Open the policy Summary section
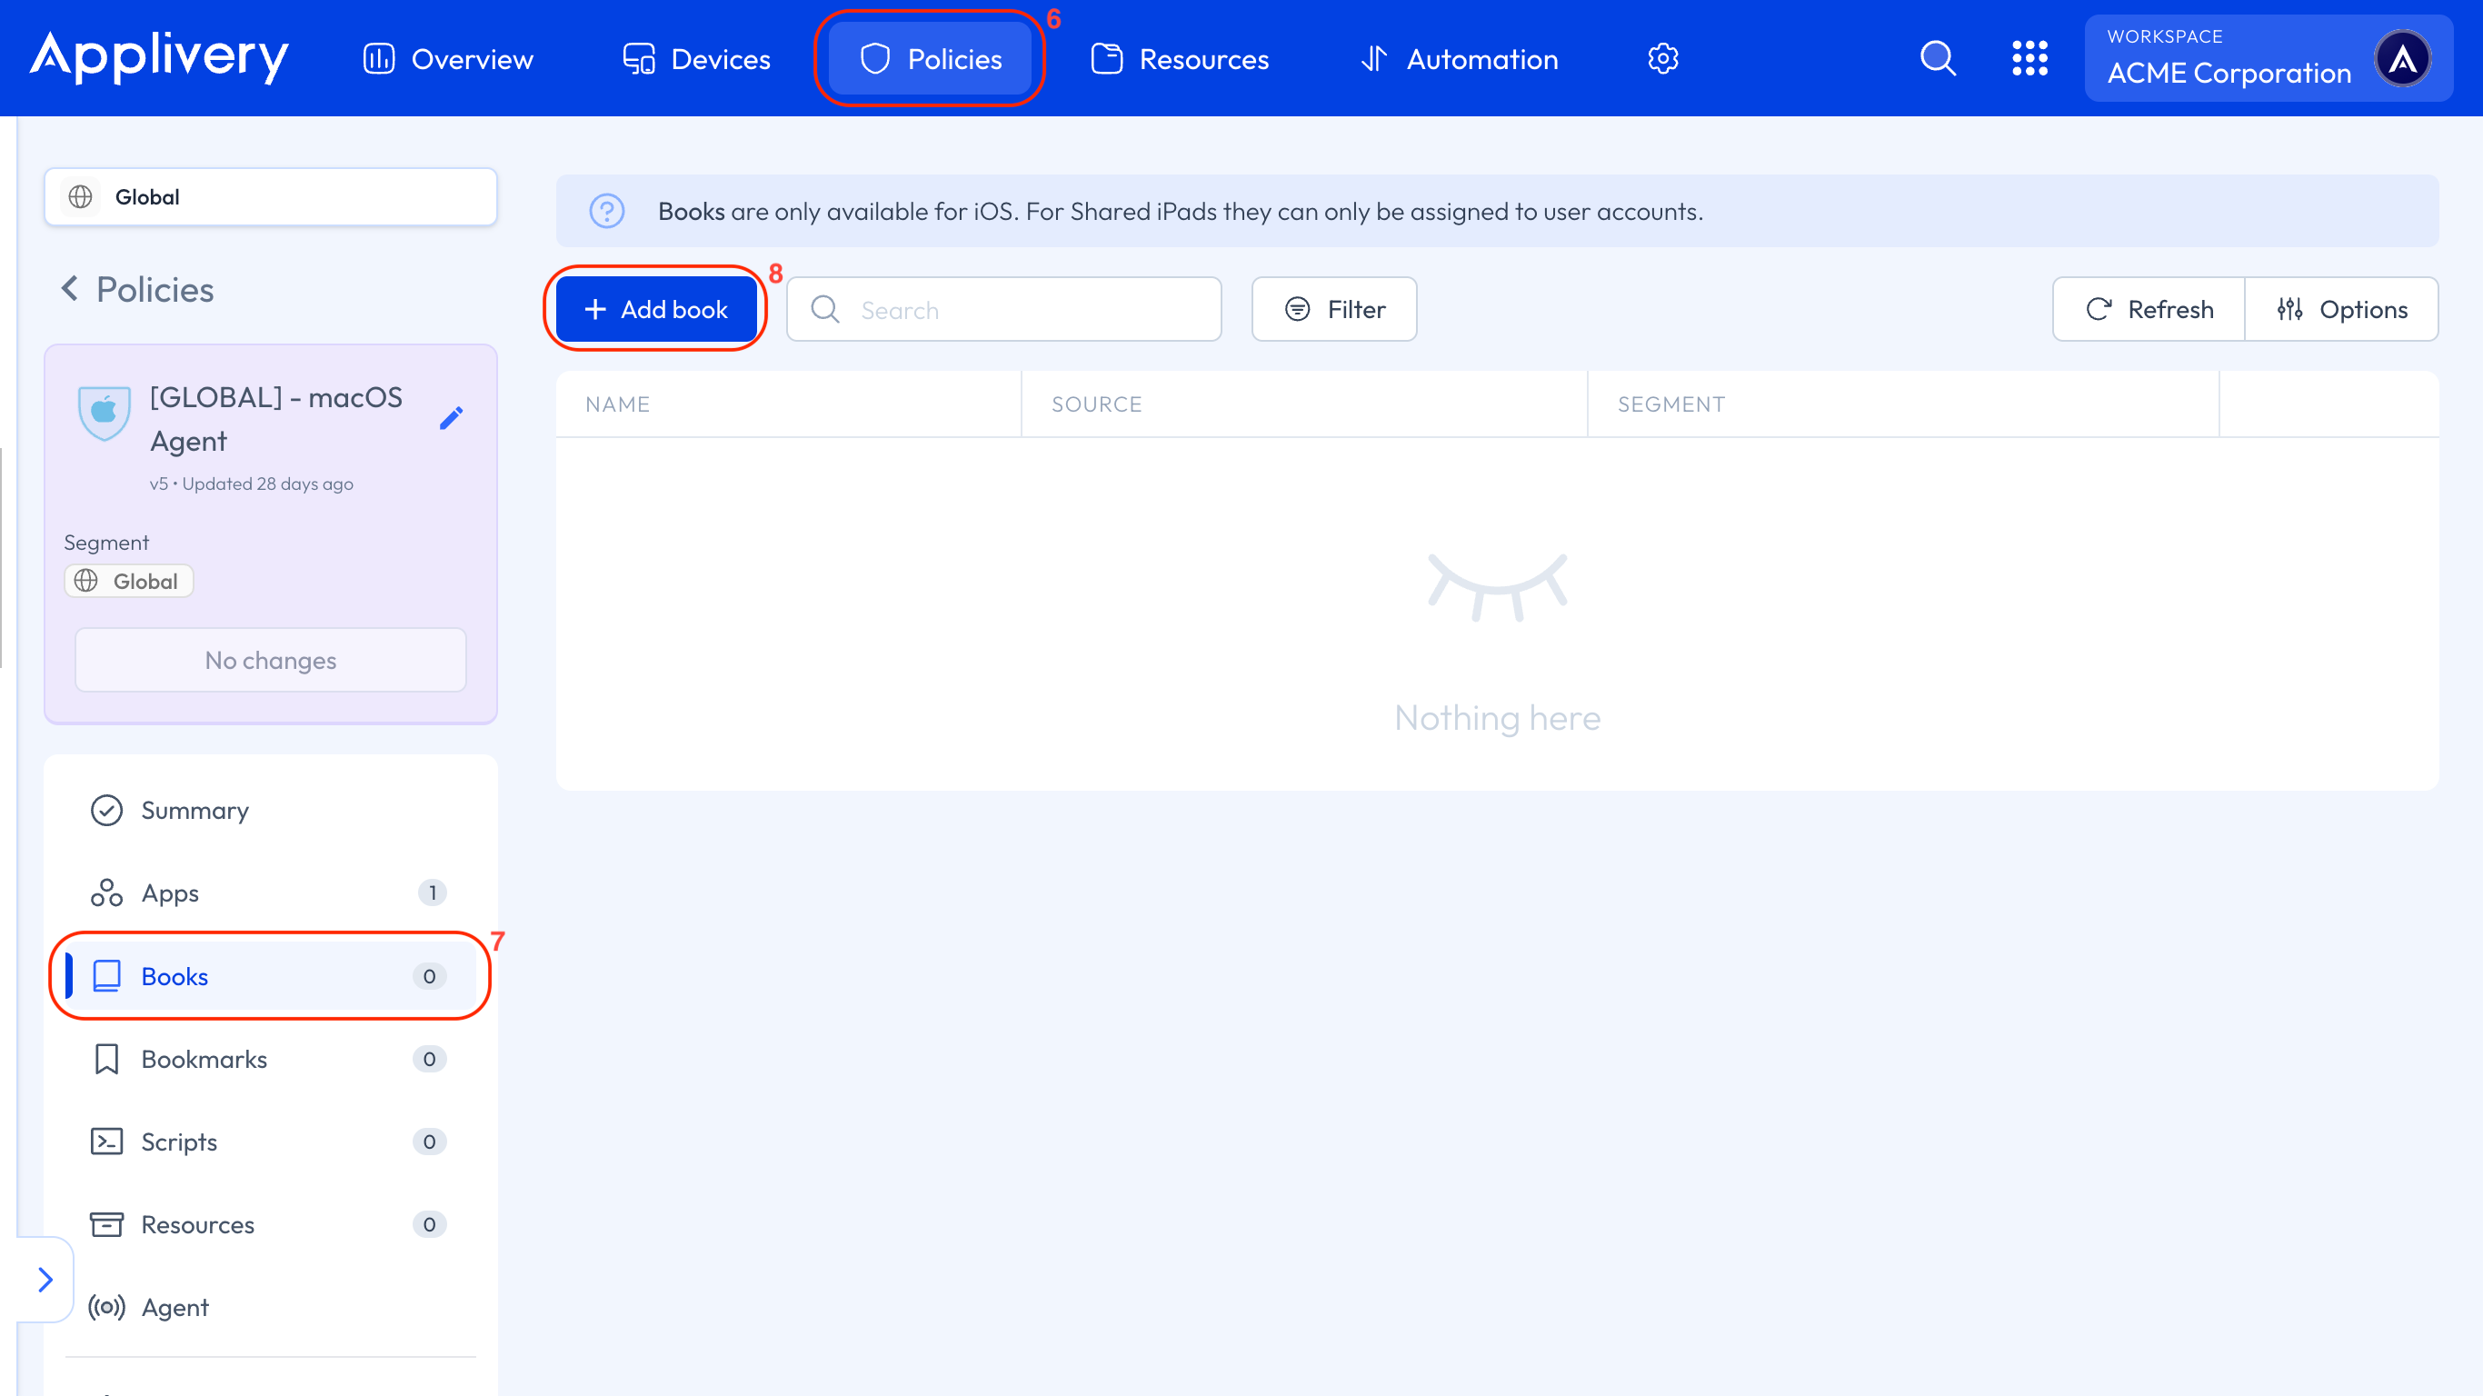The height and width of the screenshot is (1396, 2483). coord(194,810)
